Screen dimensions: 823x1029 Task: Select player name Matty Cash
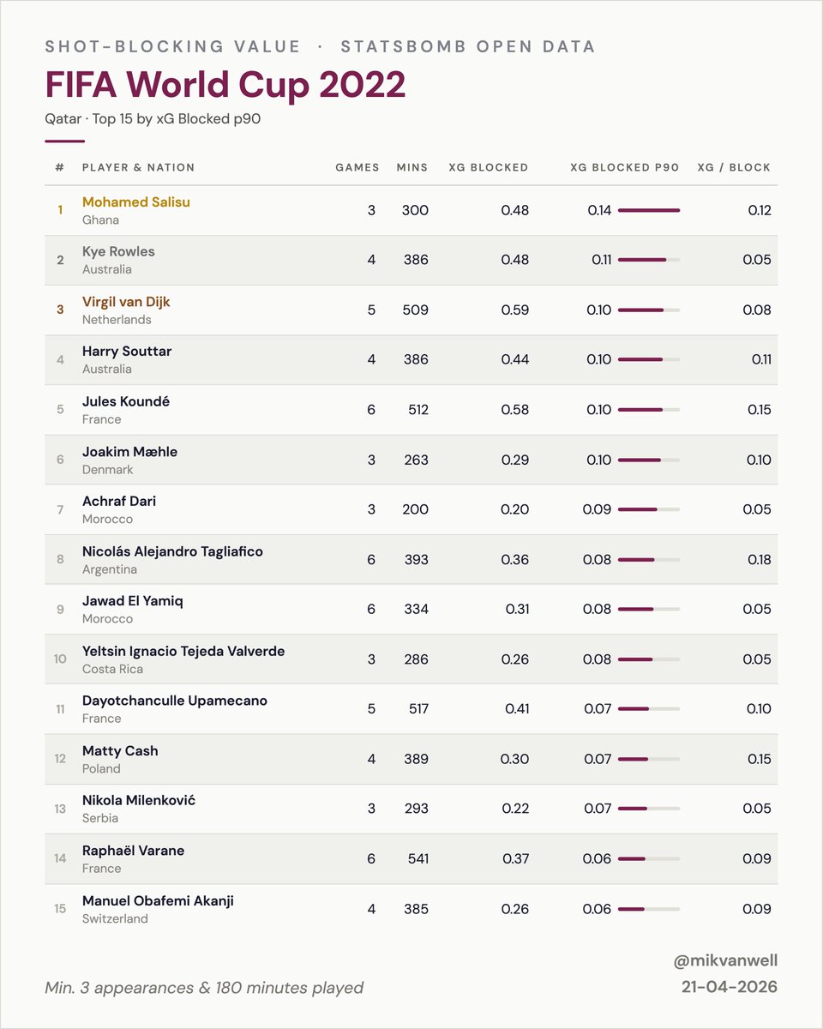[120, 751]
